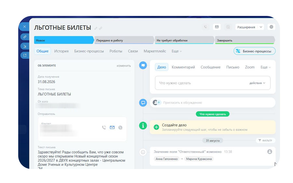293x183 pixels.
Task: Select the Передано в работу stage
Action: tap(124, 40)
